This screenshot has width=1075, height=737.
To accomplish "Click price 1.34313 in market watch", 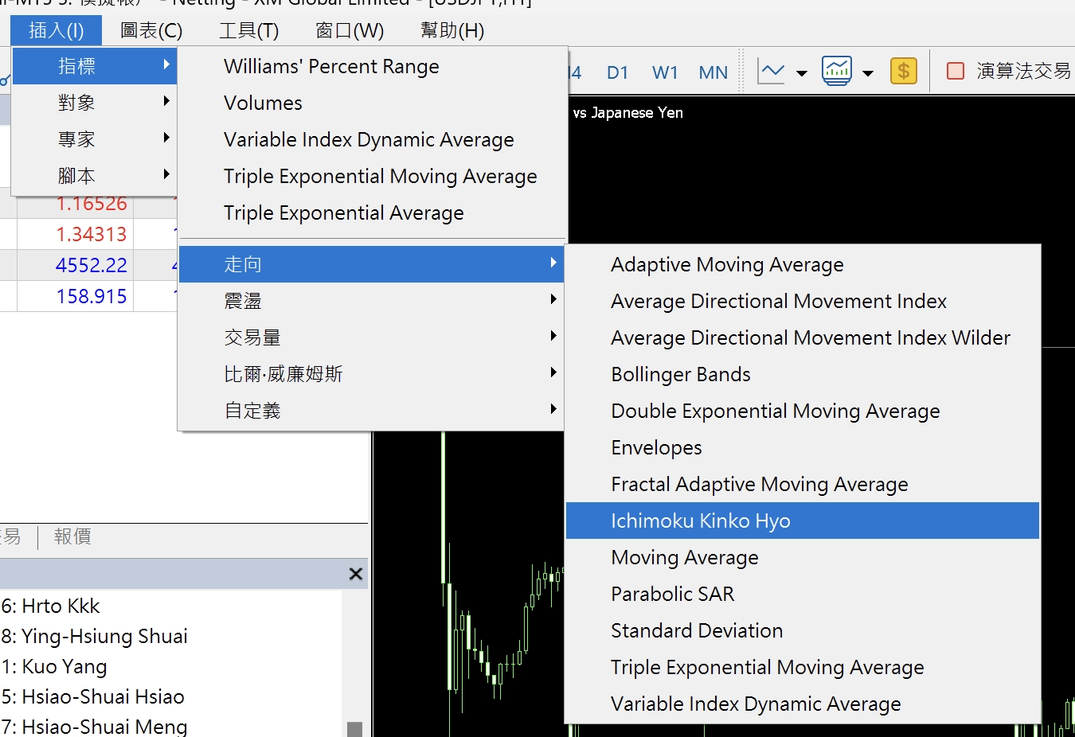I will point(92,234).
